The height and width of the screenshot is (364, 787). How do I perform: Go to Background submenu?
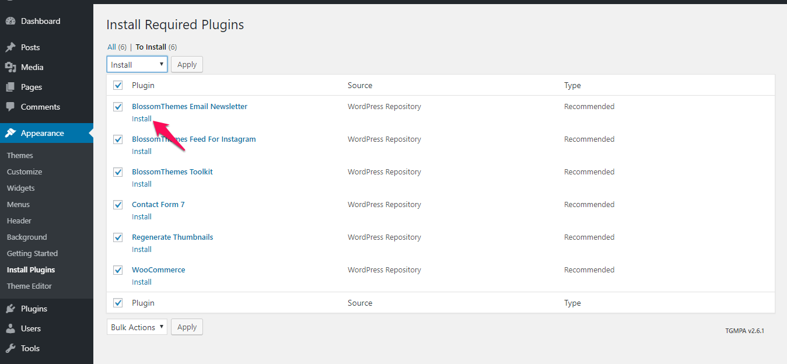click(27, 237)
